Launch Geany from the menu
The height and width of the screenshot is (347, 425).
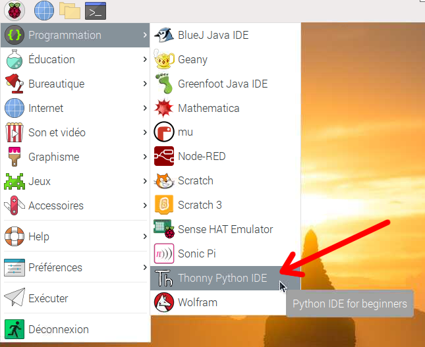point(225,59)
